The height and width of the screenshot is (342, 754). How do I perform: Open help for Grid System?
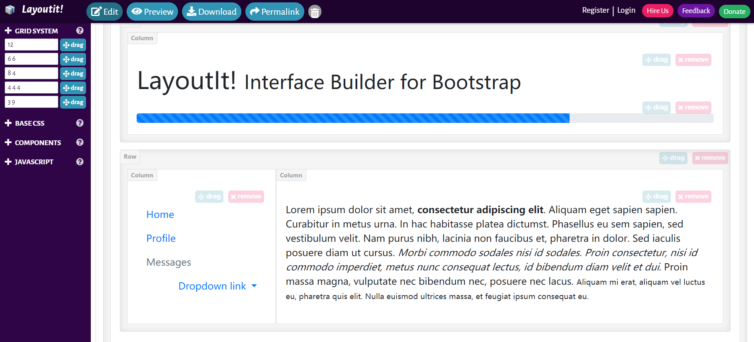pos(80,31)
